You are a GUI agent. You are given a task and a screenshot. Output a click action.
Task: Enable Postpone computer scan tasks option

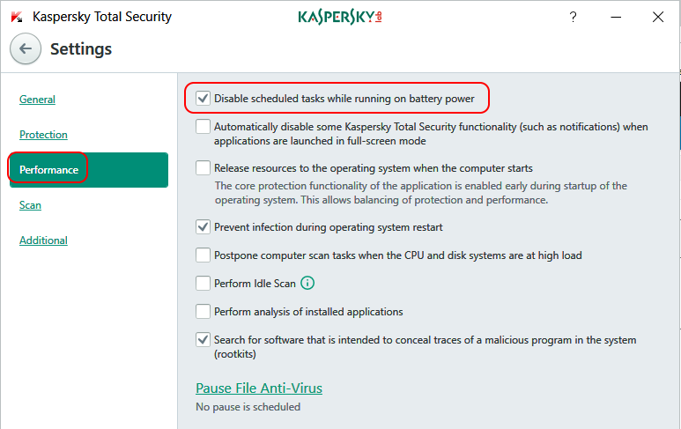coord(204,255)
